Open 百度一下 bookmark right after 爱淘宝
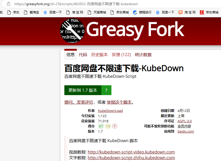This screenshot has height=161, width=221. tap(52, 12)
